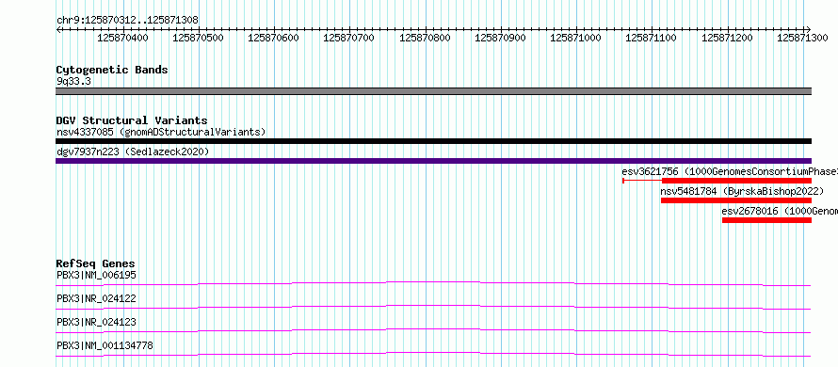
Task: Select the magenta PBX3|NR_024122 intron line
Action: click(433, 307)
